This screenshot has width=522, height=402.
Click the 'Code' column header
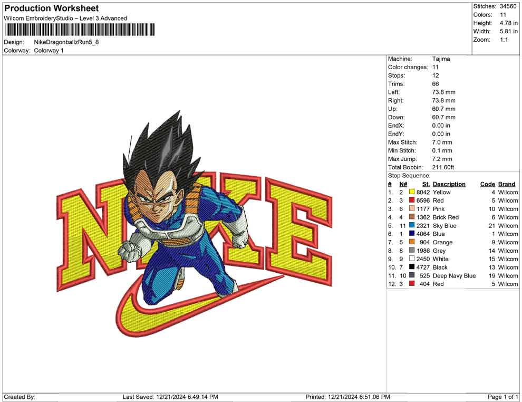tap(488, 184)
